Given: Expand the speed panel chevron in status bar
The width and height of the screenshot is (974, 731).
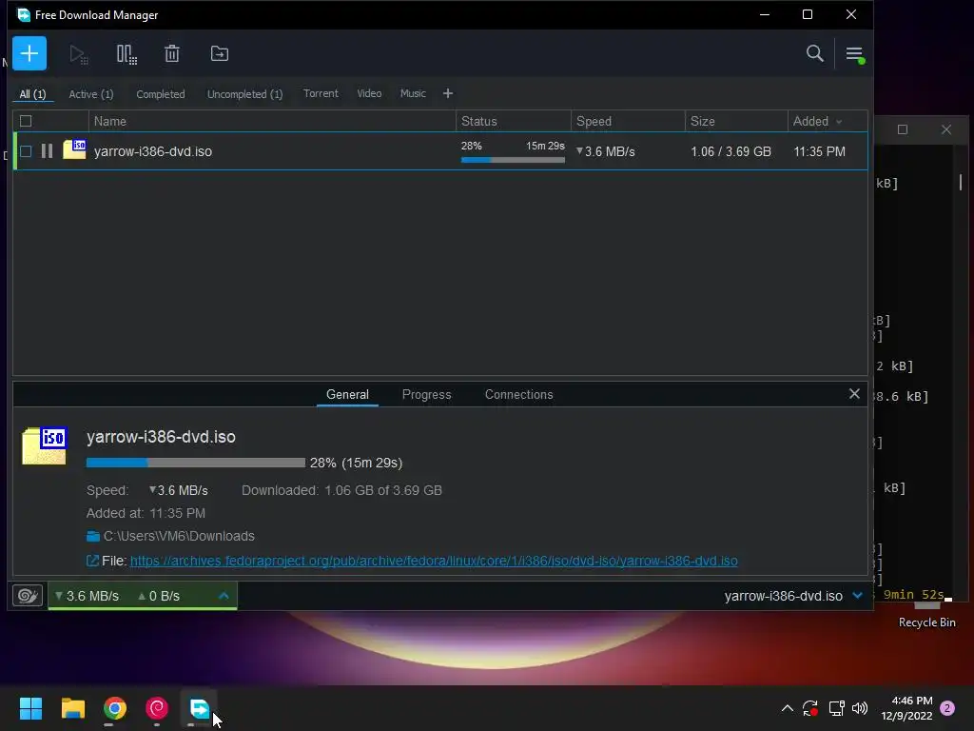Looking at the screenshot, I should point(224,596).
